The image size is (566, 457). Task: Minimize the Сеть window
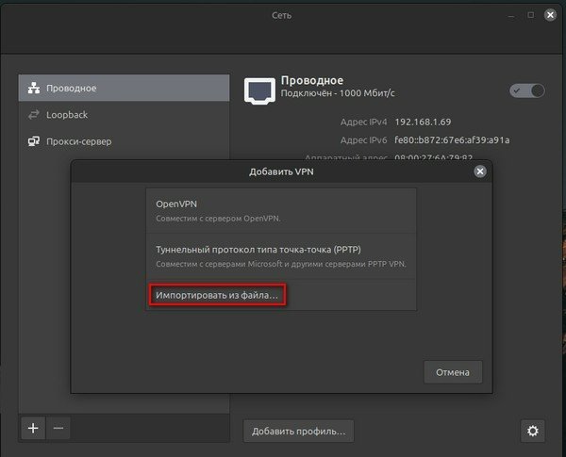510,16
